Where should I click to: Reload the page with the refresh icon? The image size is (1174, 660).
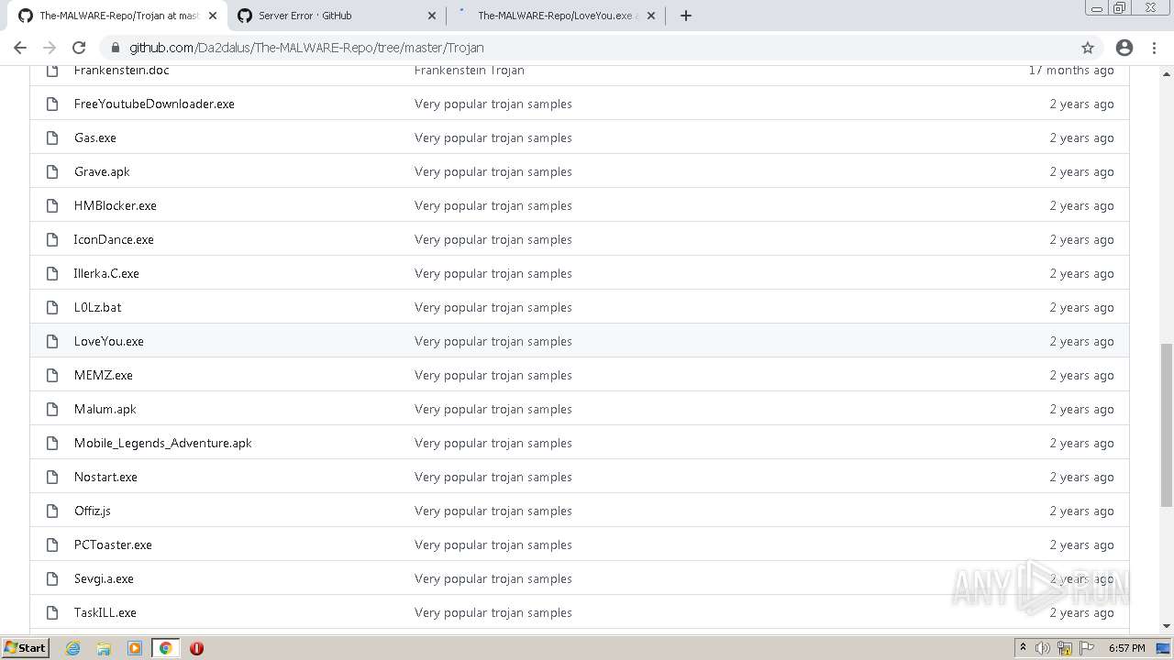point(79,48)
